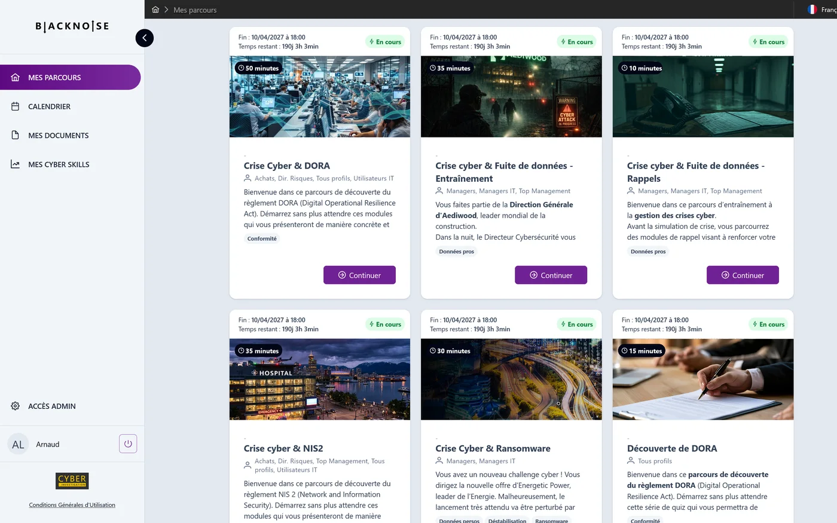The image size is (837, 523).
Task: Continue the Crise Cyber & DORA course
Action: (x=359, y=275)
